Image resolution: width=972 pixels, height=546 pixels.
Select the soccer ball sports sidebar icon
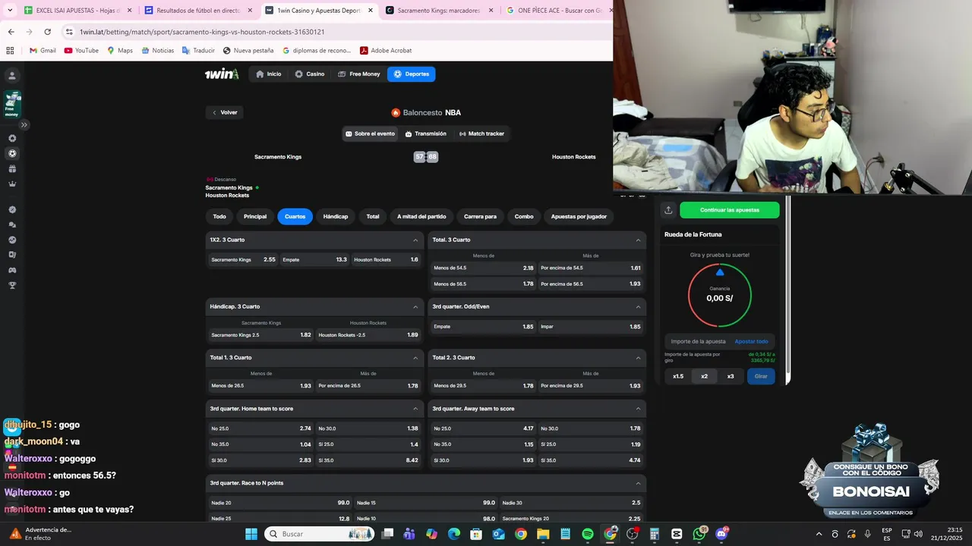12,153
